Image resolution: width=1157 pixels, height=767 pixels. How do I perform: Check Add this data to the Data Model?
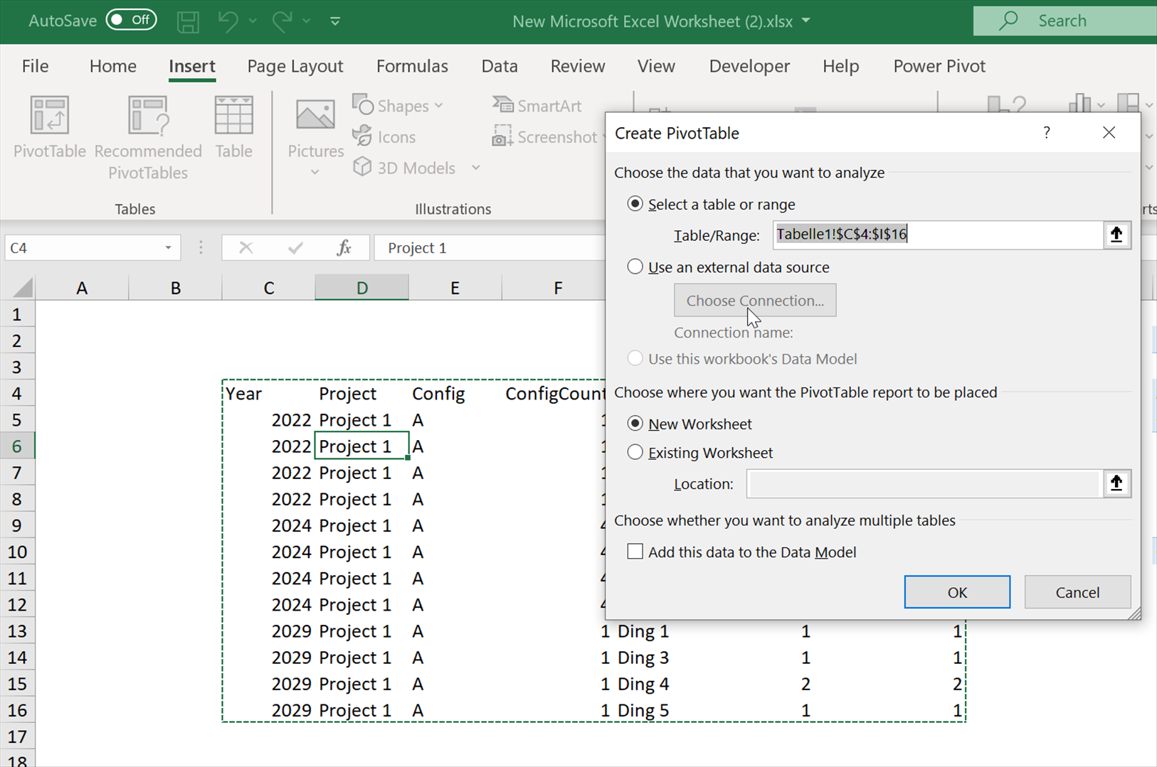click(x=635, y=552)
